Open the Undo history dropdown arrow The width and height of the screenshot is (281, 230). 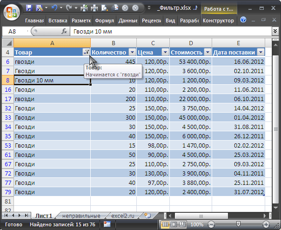[61, 8]
